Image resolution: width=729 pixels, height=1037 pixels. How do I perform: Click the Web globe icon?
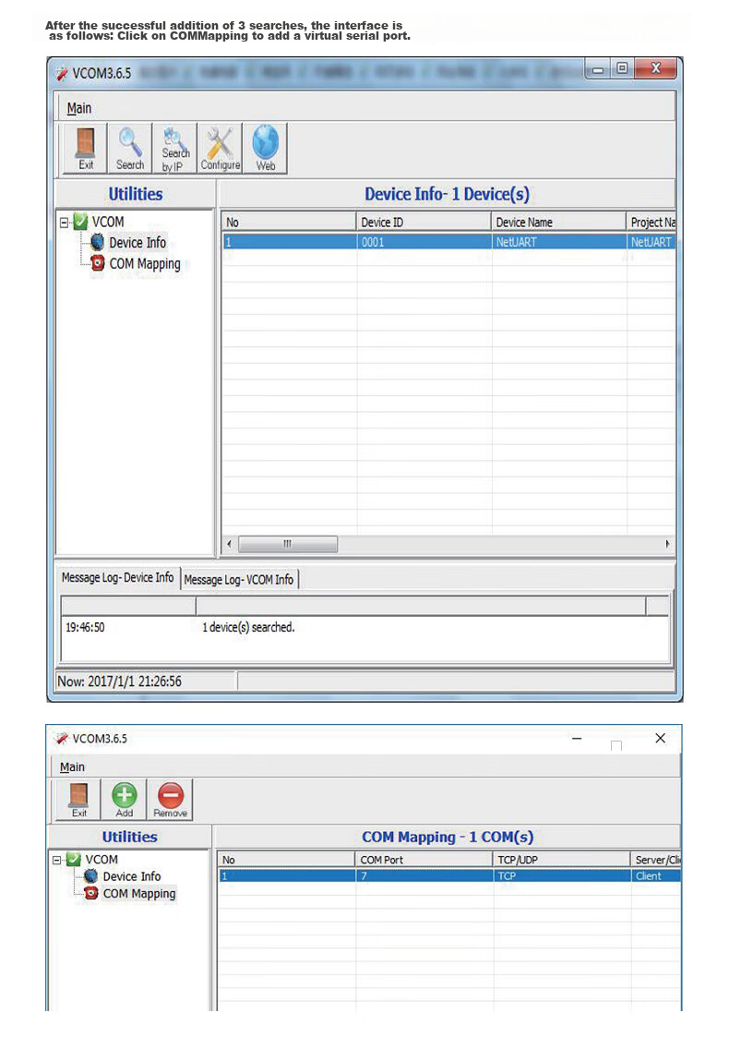[x=265, y=148]
